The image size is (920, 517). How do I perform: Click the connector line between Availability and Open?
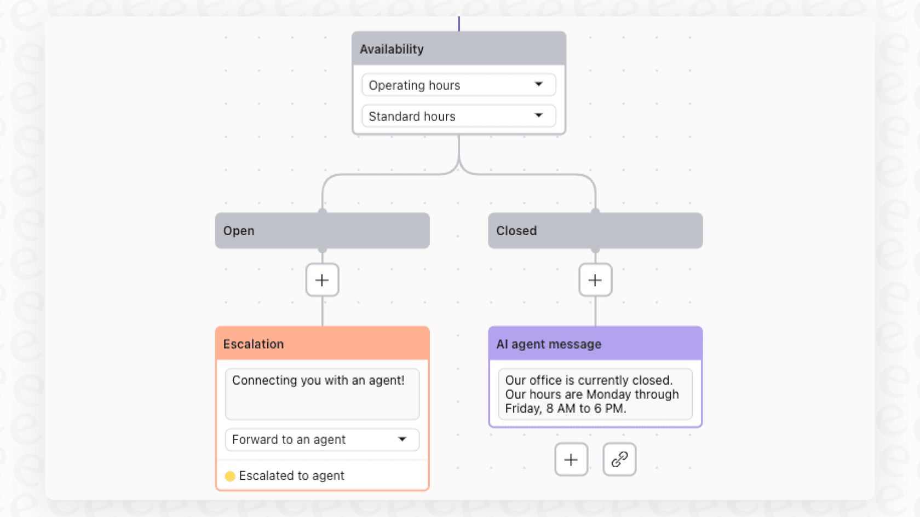point(383,175)
